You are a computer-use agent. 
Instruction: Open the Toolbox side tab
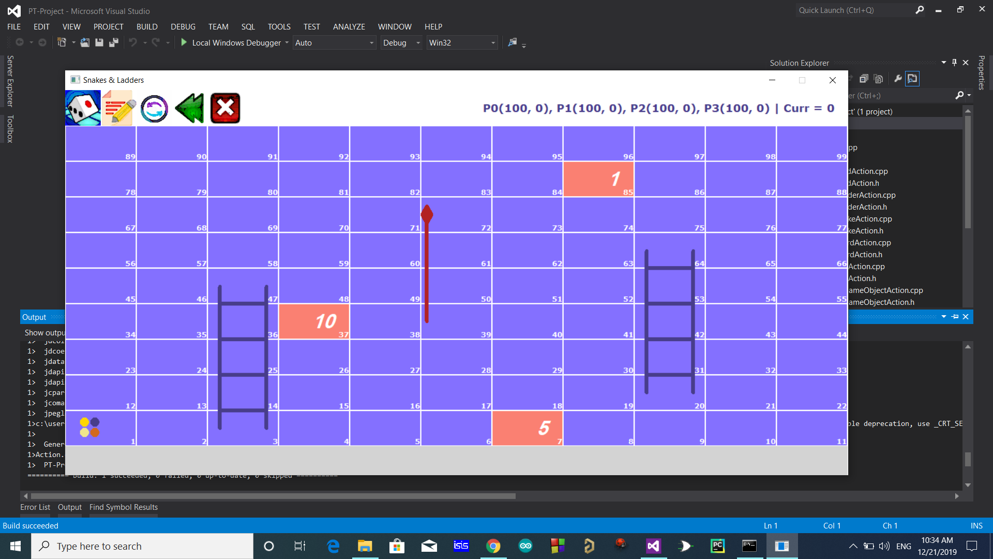click(x=9, y=129)
